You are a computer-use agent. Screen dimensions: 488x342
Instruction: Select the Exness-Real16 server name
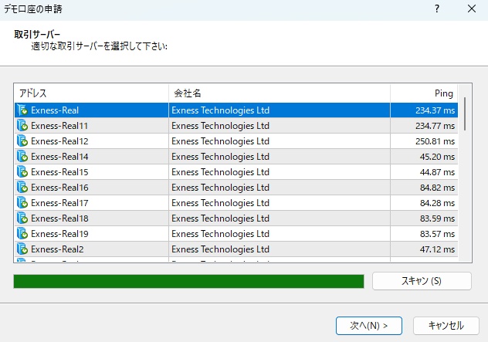point(59,188)
